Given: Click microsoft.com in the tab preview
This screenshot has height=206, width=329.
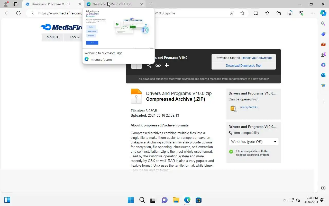Looking at the screenshot, I should 101,59.
